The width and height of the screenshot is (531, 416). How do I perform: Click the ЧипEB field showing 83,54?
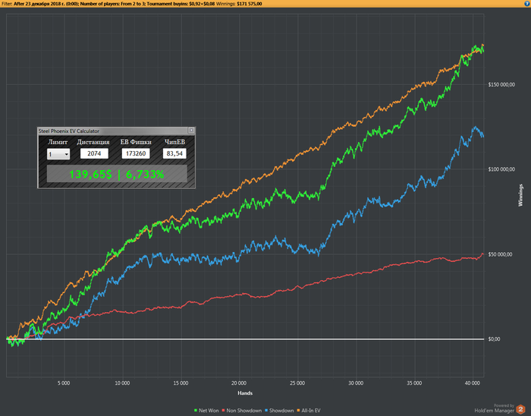tap(174, 153)
